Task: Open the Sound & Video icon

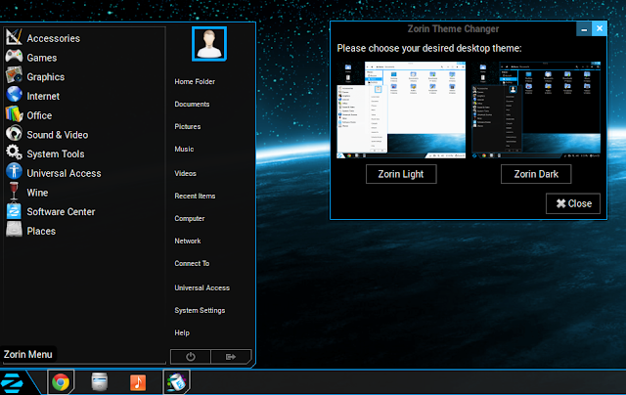Action: click(x=14, y=133)
